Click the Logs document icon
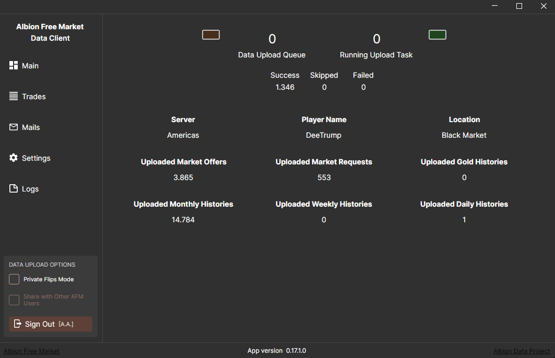The image size is (555, 358). pos(14,188)
